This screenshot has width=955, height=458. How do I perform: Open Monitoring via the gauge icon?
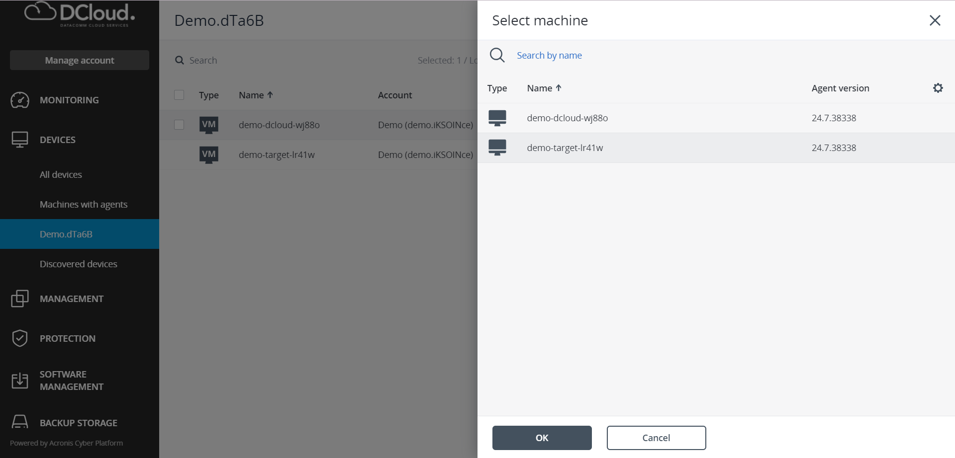(x=20, y=100)
